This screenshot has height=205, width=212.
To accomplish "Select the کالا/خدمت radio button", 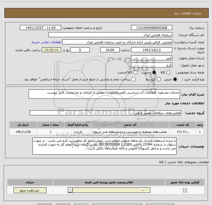I will coord(136,72).
